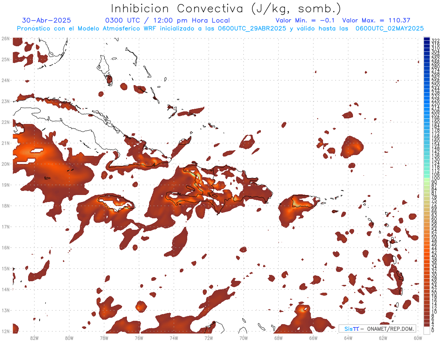444x343 pixels.
Task: Click the Jamaica island outline on the map
Action: (x=116, y=203)
